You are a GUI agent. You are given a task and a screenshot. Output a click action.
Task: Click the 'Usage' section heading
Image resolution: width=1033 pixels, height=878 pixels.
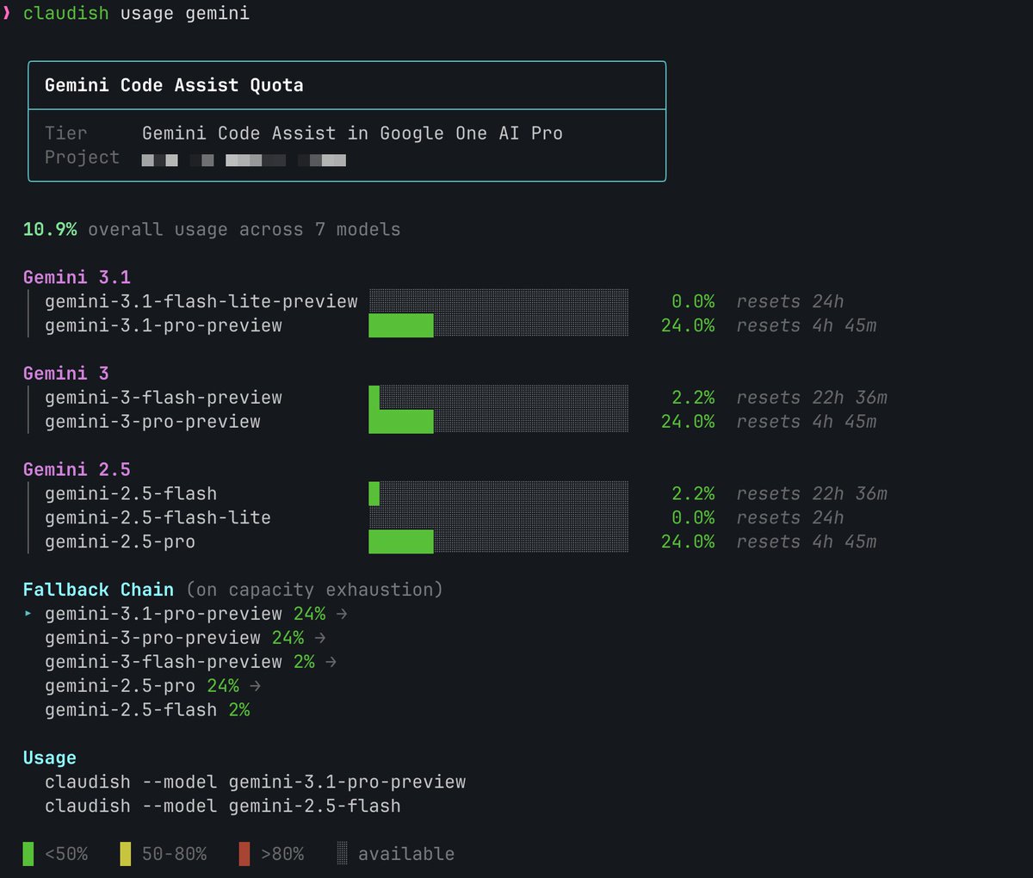[x=50, y=758]
